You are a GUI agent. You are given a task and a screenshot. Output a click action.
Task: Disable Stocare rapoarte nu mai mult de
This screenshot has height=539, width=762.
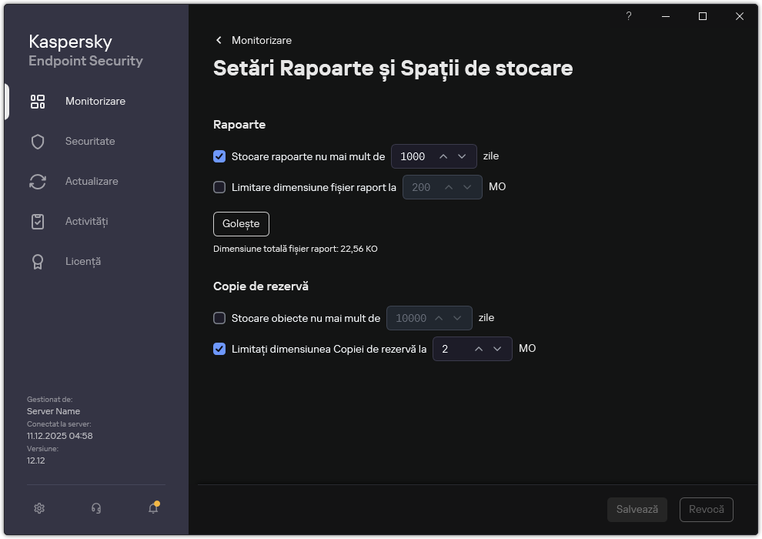coord(219,156)
